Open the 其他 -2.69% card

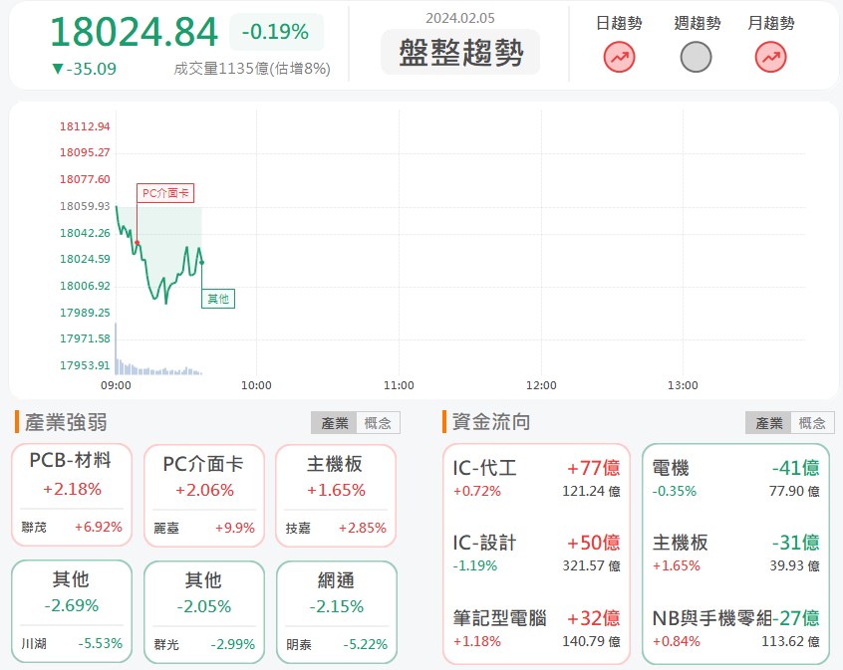(x=72, y=611)
